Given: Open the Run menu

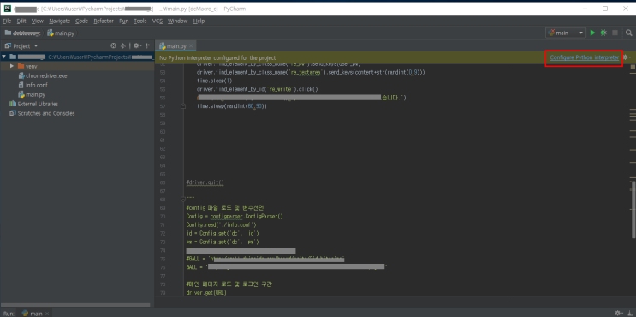Looking at the screenshot, I should [124, 21].
